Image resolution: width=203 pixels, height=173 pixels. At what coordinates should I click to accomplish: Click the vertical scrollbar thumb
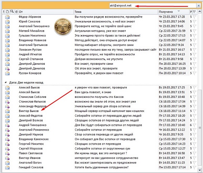pos(200,127)
